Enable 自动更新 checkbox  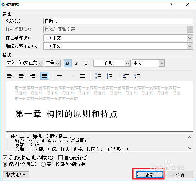pyautogui.click(x=60, y=158)
